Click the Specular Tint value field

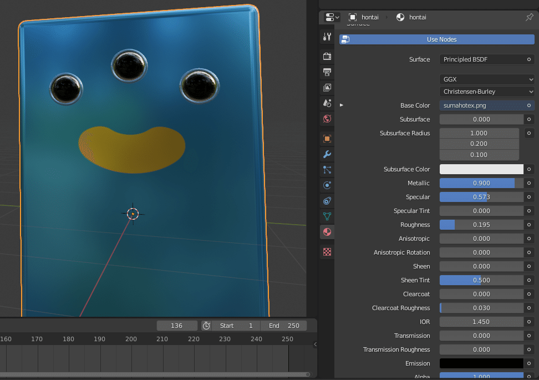click(x=481, y=211)
